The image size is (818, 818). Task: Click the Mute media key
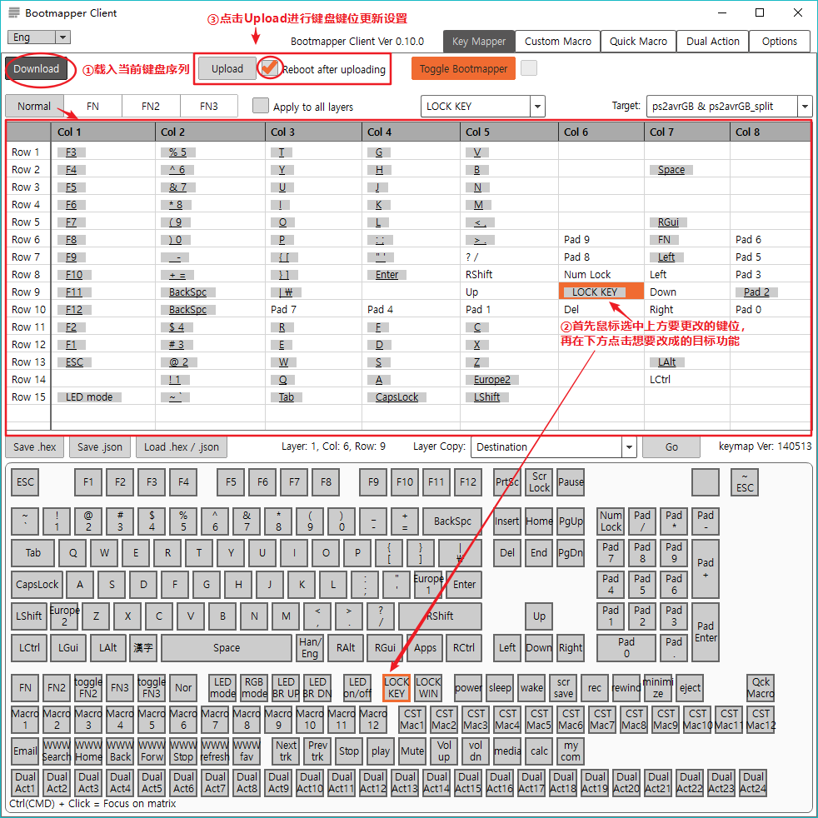click(412, 751)
